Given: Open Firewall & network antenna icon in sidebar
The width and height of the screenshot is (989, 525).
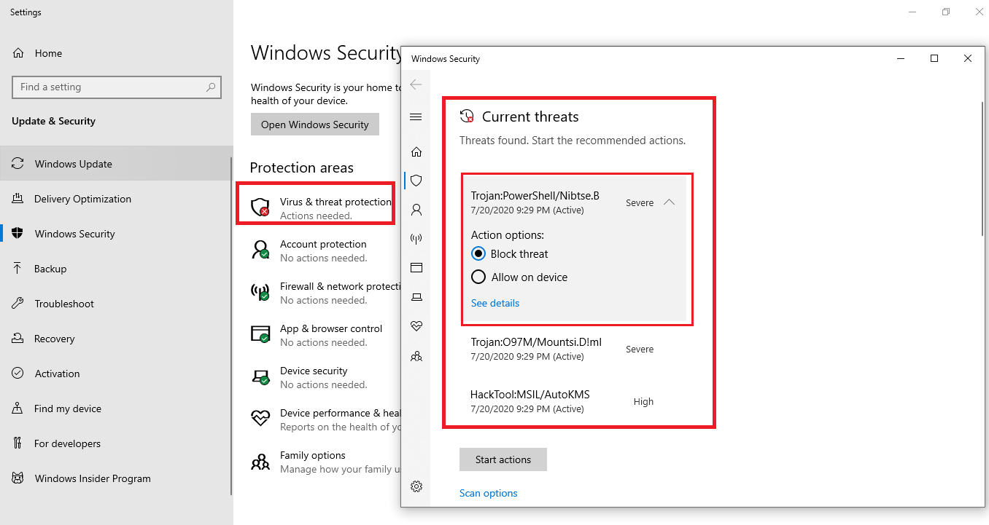Looking at the screenshot, I should (416, 239).
